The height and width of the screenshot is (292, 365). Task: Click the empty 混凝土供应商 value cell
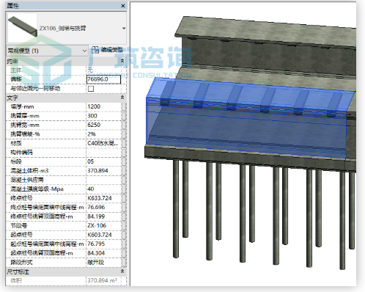pos(104,180)
